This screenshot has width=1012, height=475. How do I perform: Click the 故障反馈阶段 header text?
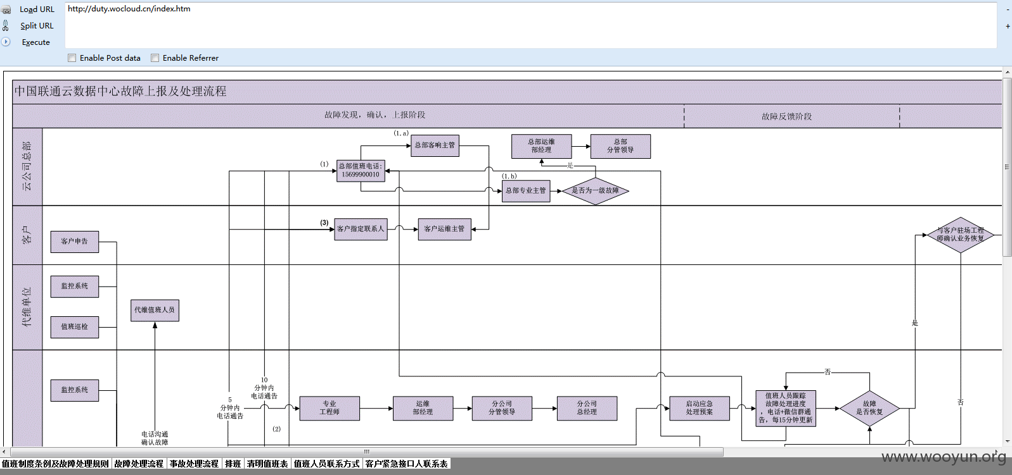pos(786,117)
